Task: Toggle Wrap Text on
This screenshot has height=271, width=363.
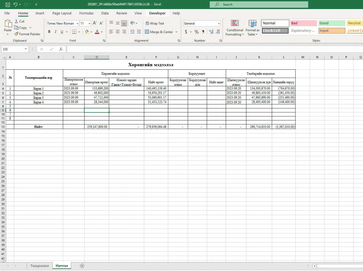Action: click(x=155, y=23)
